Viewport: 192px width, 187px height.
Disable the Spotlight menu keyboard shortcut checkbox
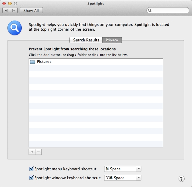click(x=31, y=169)
